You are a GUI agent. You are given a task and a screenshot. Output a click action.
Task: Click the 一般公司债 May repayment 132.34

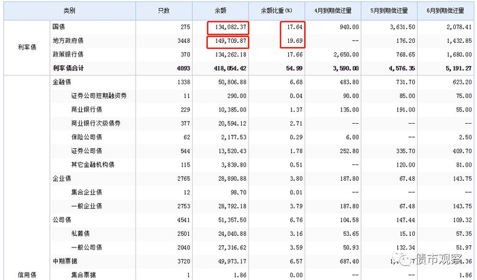pos(405,247)
